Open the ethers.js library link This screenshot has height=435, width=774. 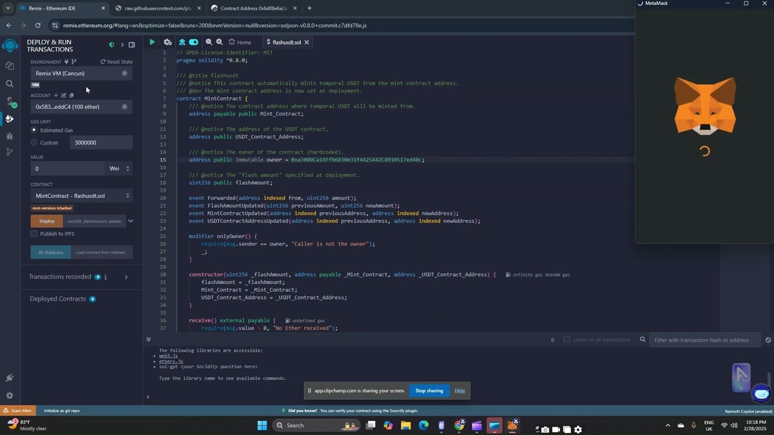tap(171, 361)
